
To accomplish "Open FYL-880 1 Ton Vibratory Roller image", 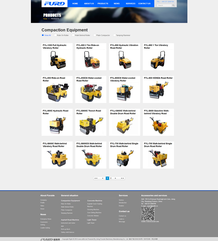I will (x=158, y=60).
